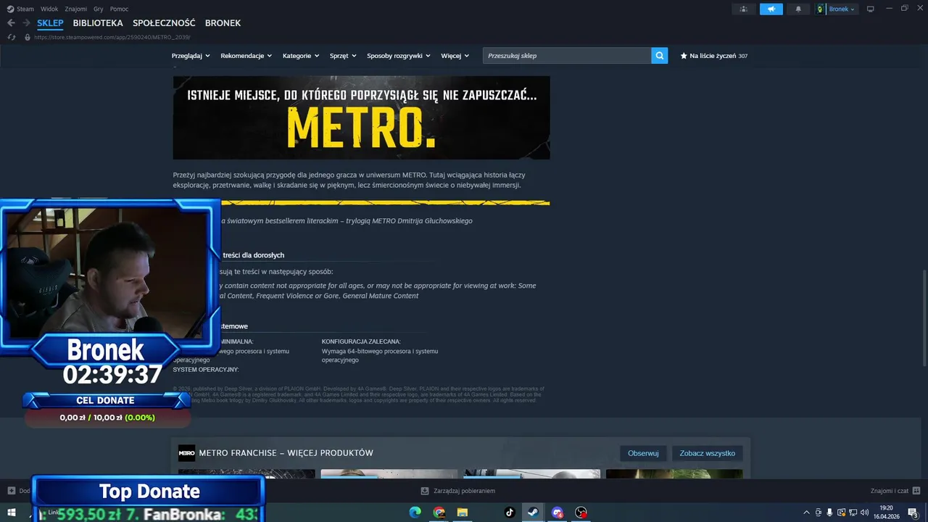
Task: Click the METRO banner image
Action: point(361,117)
